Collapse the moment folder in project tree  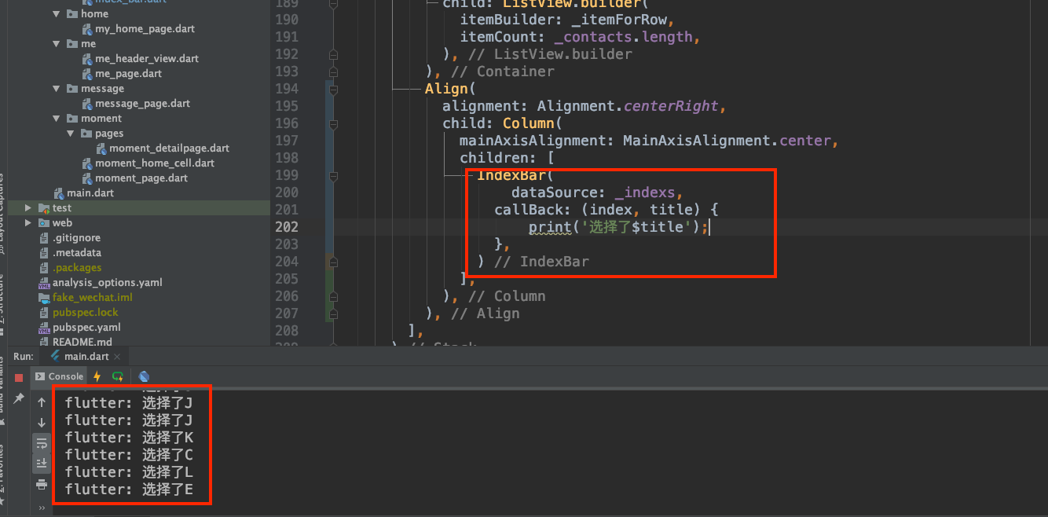coord(57,119)
